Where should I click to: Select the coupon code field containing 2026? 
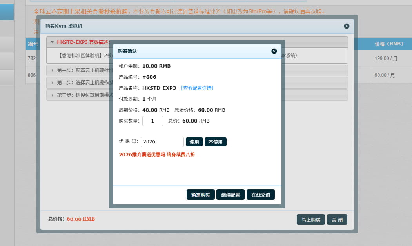point(162,141)
